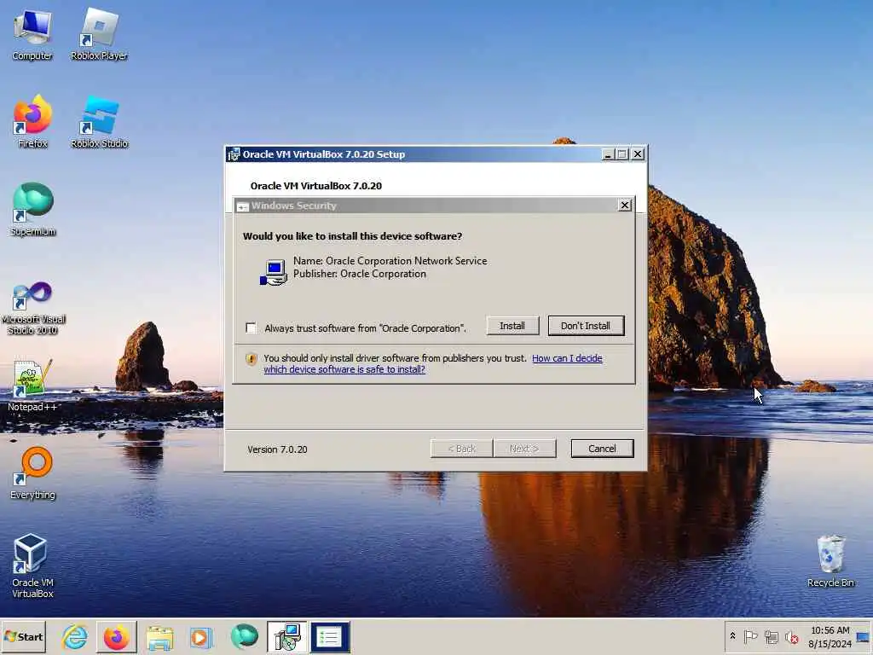The height and width of the screenshot is (655, 873).
Task: Select the Everything search shortcut
Action: click(32, 472)
